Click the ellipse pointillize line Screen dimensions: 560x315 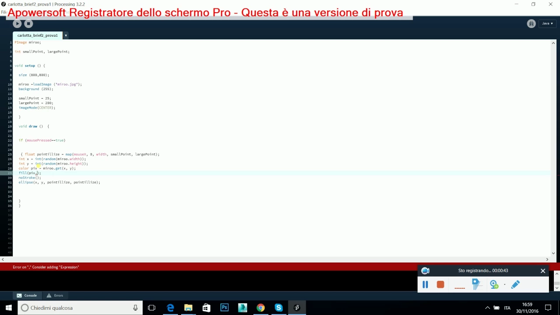(59, 182)
